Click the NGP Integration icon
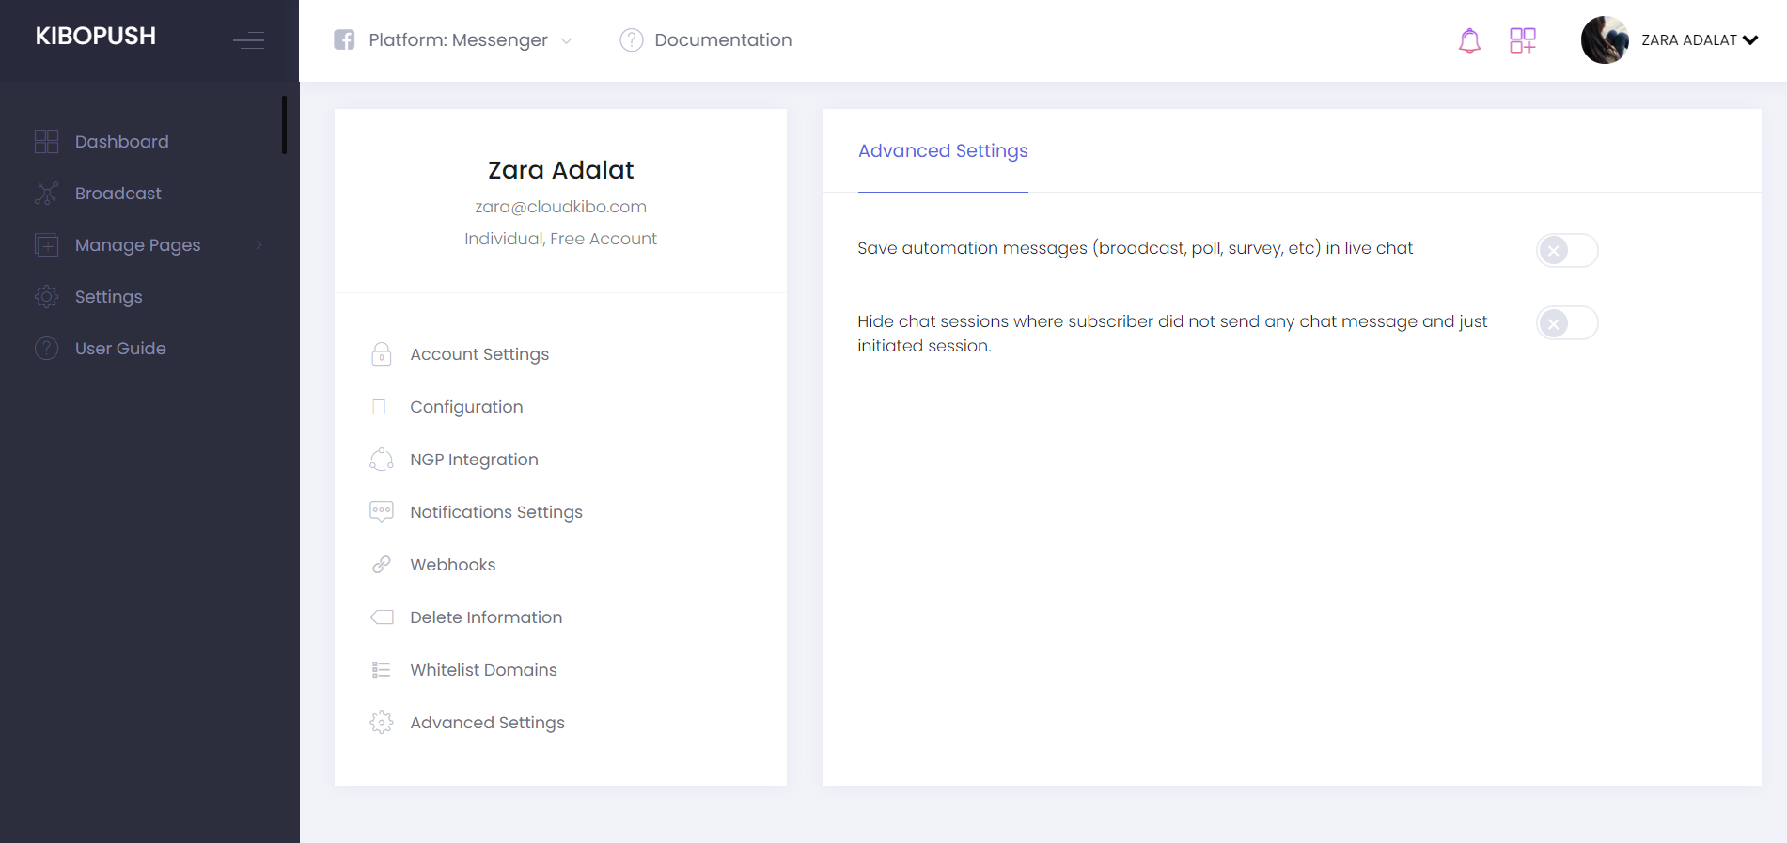Screen dimensions: 1787x843 click(382, 460)
